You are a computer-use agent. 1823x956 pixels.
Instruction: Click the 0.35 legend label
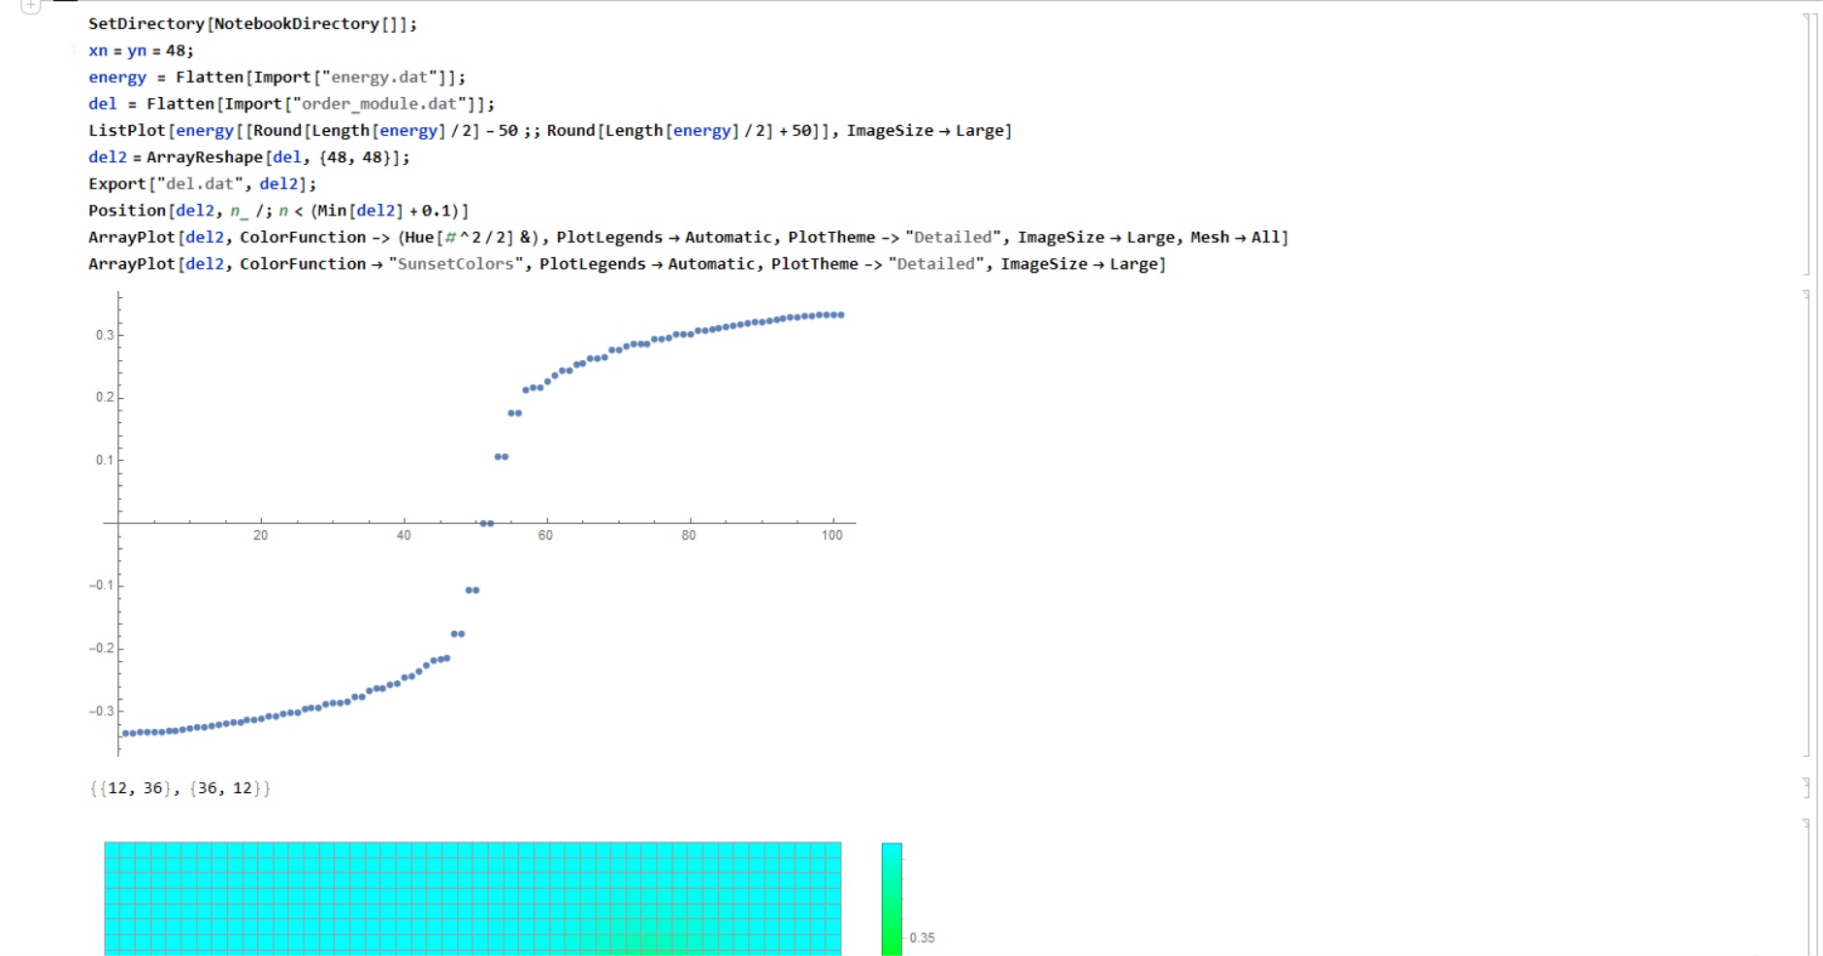click(923, 938)
